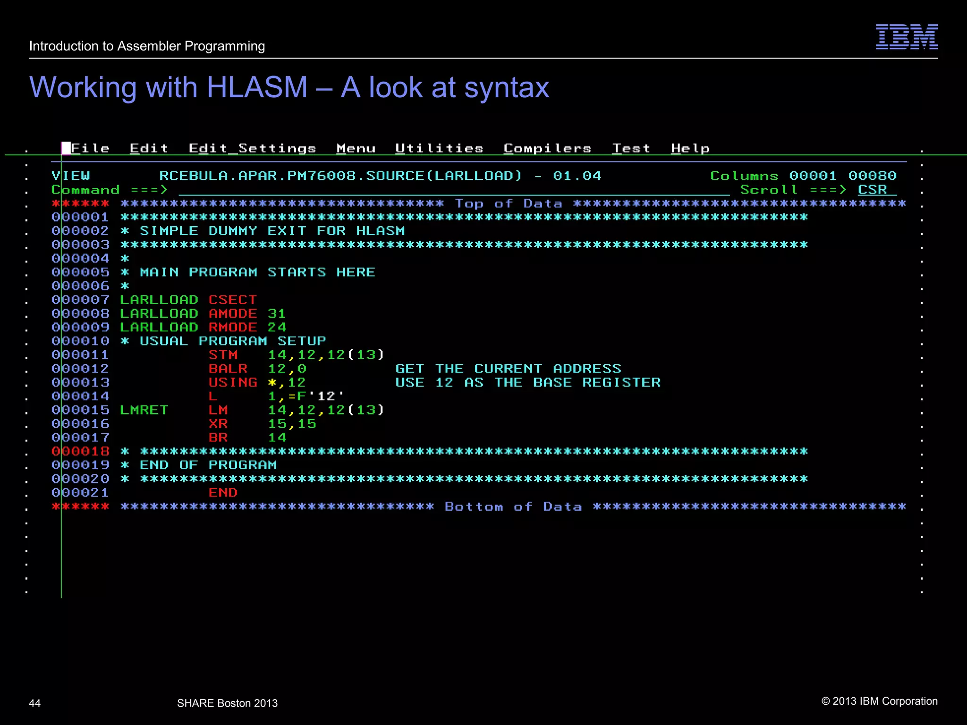
Task: Click line number 000008 prefix area
Action: pyautogui.click(x=80, y=313)
